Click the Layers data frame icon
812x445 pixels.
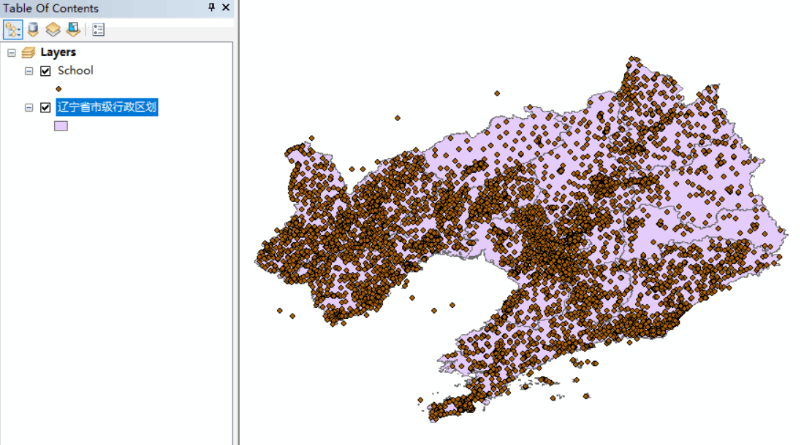coord(29,53)
